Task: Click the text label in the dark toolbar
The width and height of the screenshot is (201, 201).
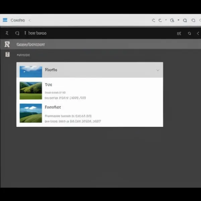Action: click(x=37, y=33)
